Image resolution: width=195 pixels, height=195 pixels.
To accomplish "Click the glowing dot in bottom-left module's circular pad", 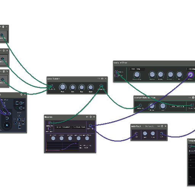I will tap(7, 125).
